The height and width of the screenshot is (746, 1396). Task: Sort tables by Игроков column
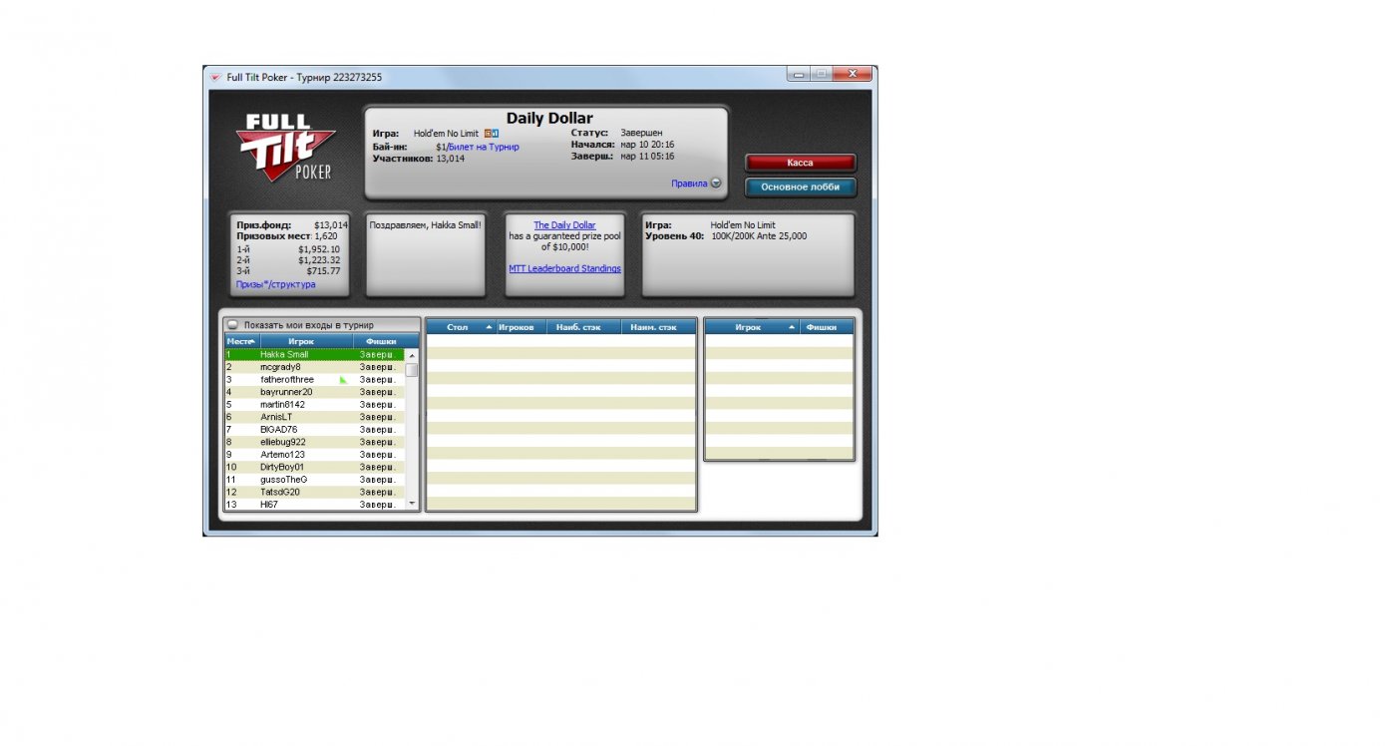tap(522, 327)
